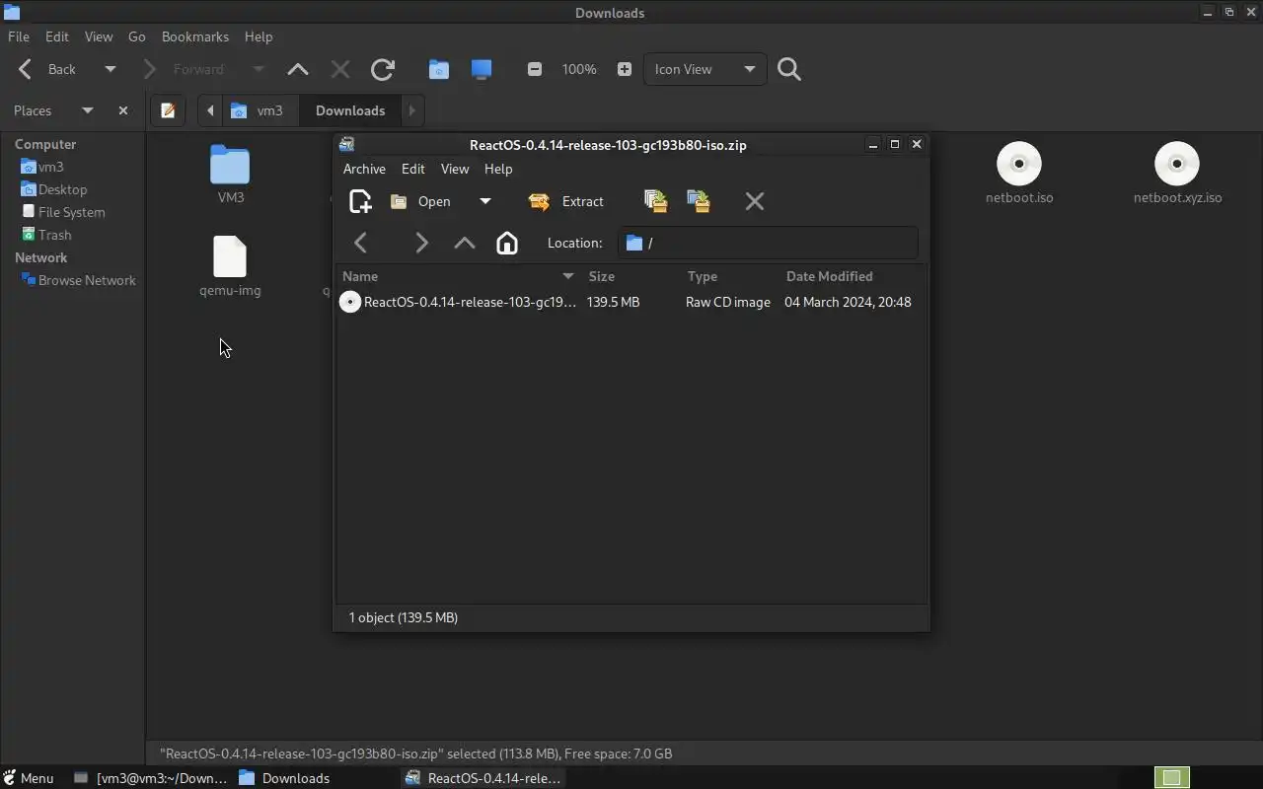The image size is (1263, 789).
Task: Open the Menu button on the taskbar
Action: (29, 778)
